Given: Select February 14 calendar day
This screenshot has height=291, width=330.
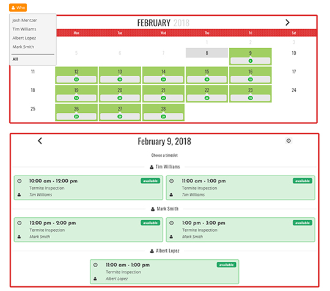Looking at the screenshot, I should pos(163,75).
